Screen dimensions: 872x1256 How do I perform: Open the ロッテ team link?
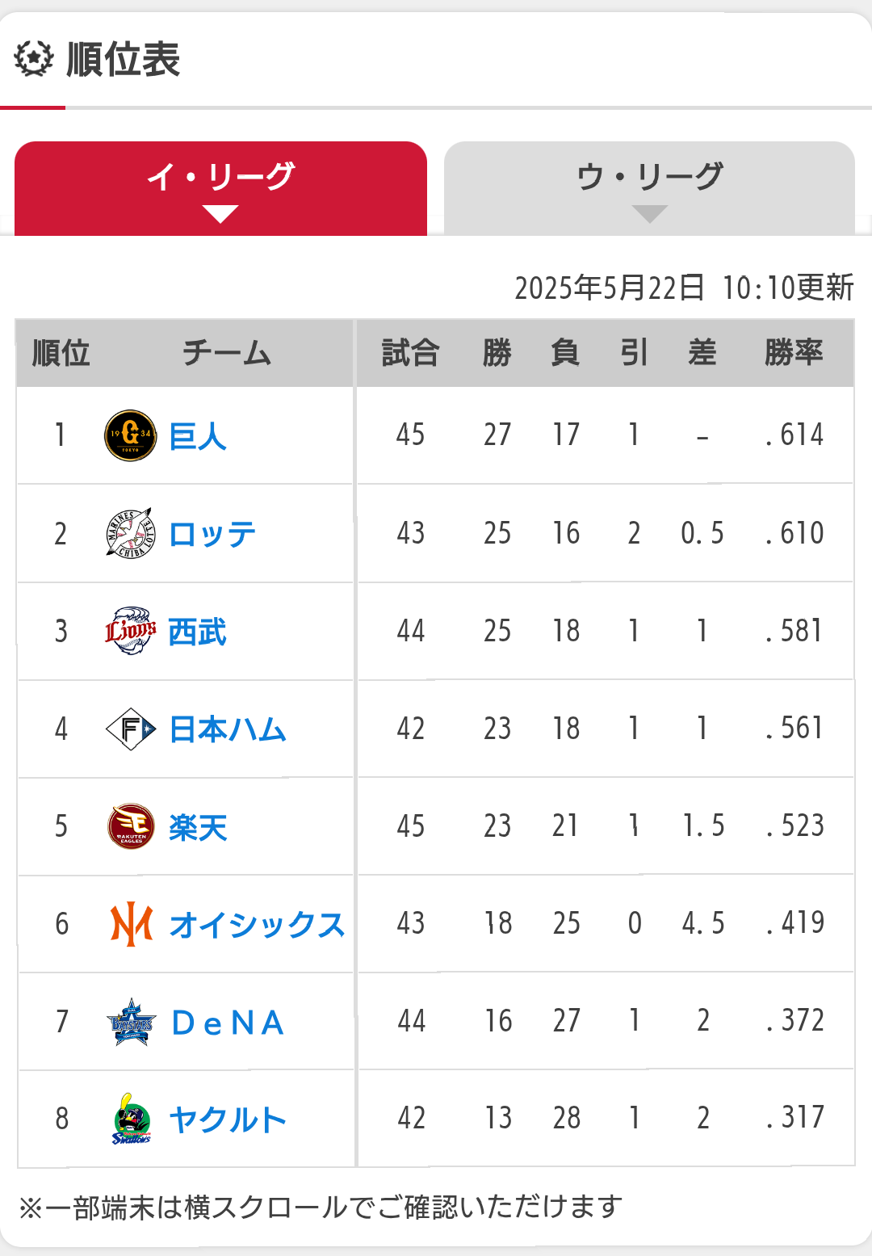point(212,534)
